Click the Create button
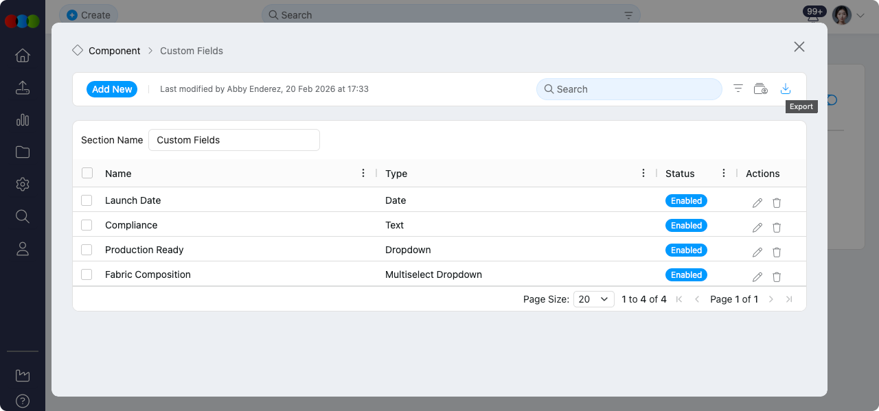Image resolution: width=879 pixels, height=411 pixels. 89,15
